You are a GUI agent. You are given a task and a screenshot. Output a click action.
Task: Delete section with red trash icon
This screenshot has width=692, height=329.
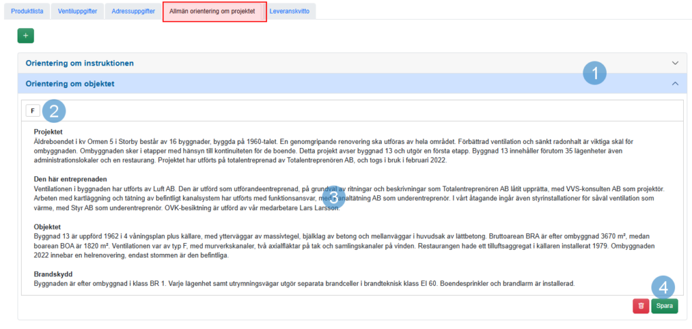640,306
